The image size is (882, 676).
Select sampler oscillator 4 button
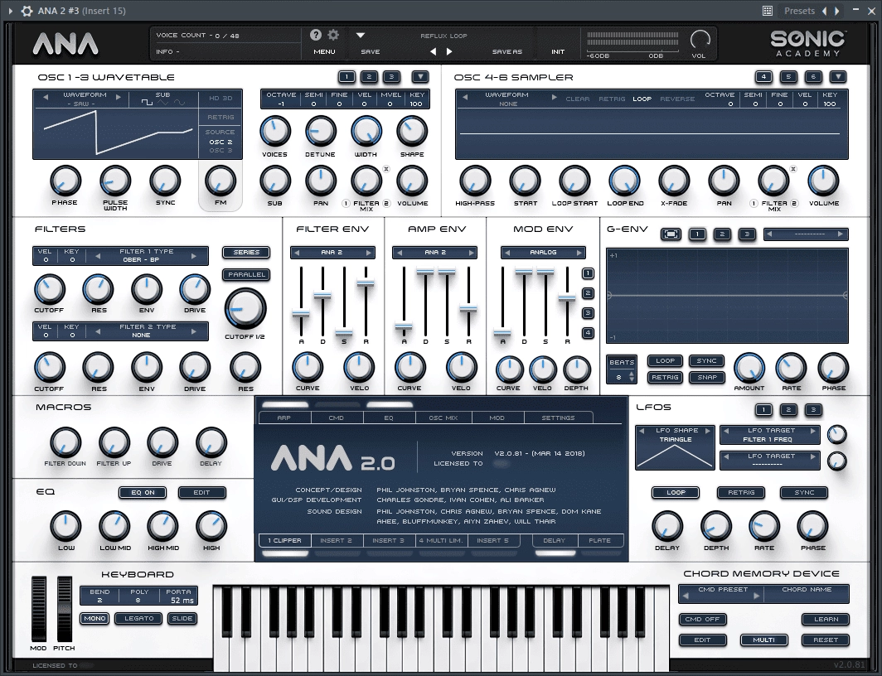(763, 77)
